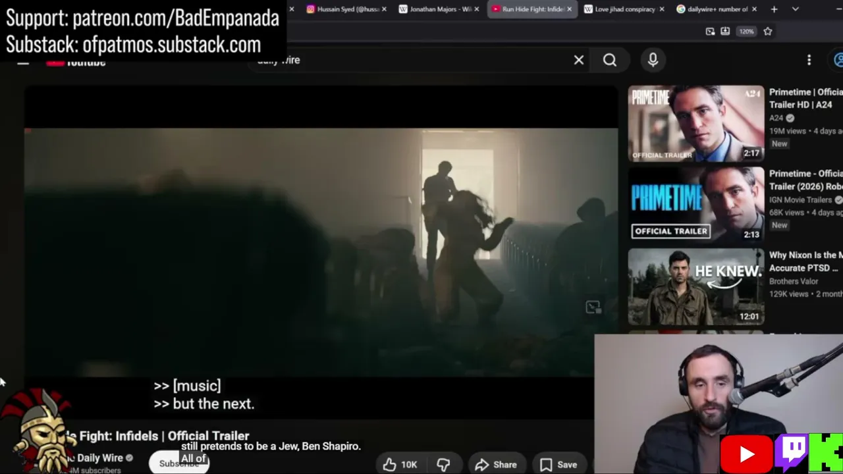The image size is (843, 474).
Task: Clear the YouTube search box
Action: [579, 61]
